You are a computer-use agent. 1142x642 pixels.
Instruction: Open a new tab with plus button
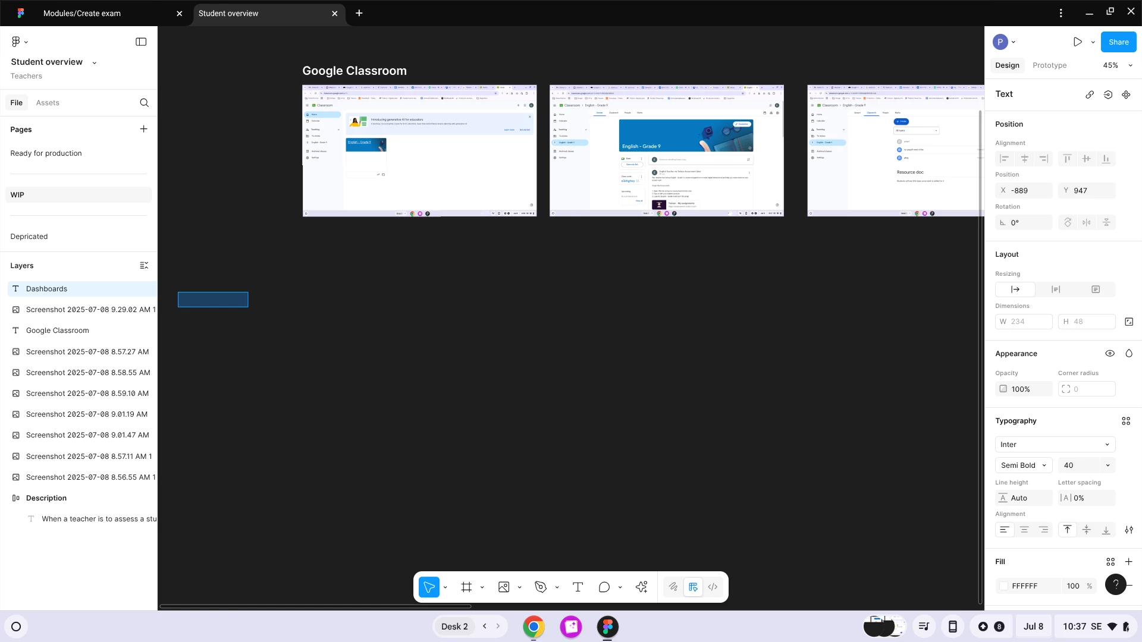[359, 13]
